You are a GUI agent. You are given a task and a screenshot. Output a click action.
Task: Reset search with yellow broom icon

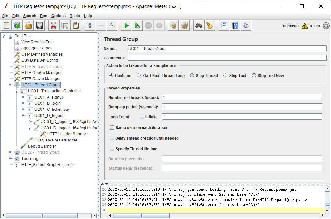pos(210,26)
